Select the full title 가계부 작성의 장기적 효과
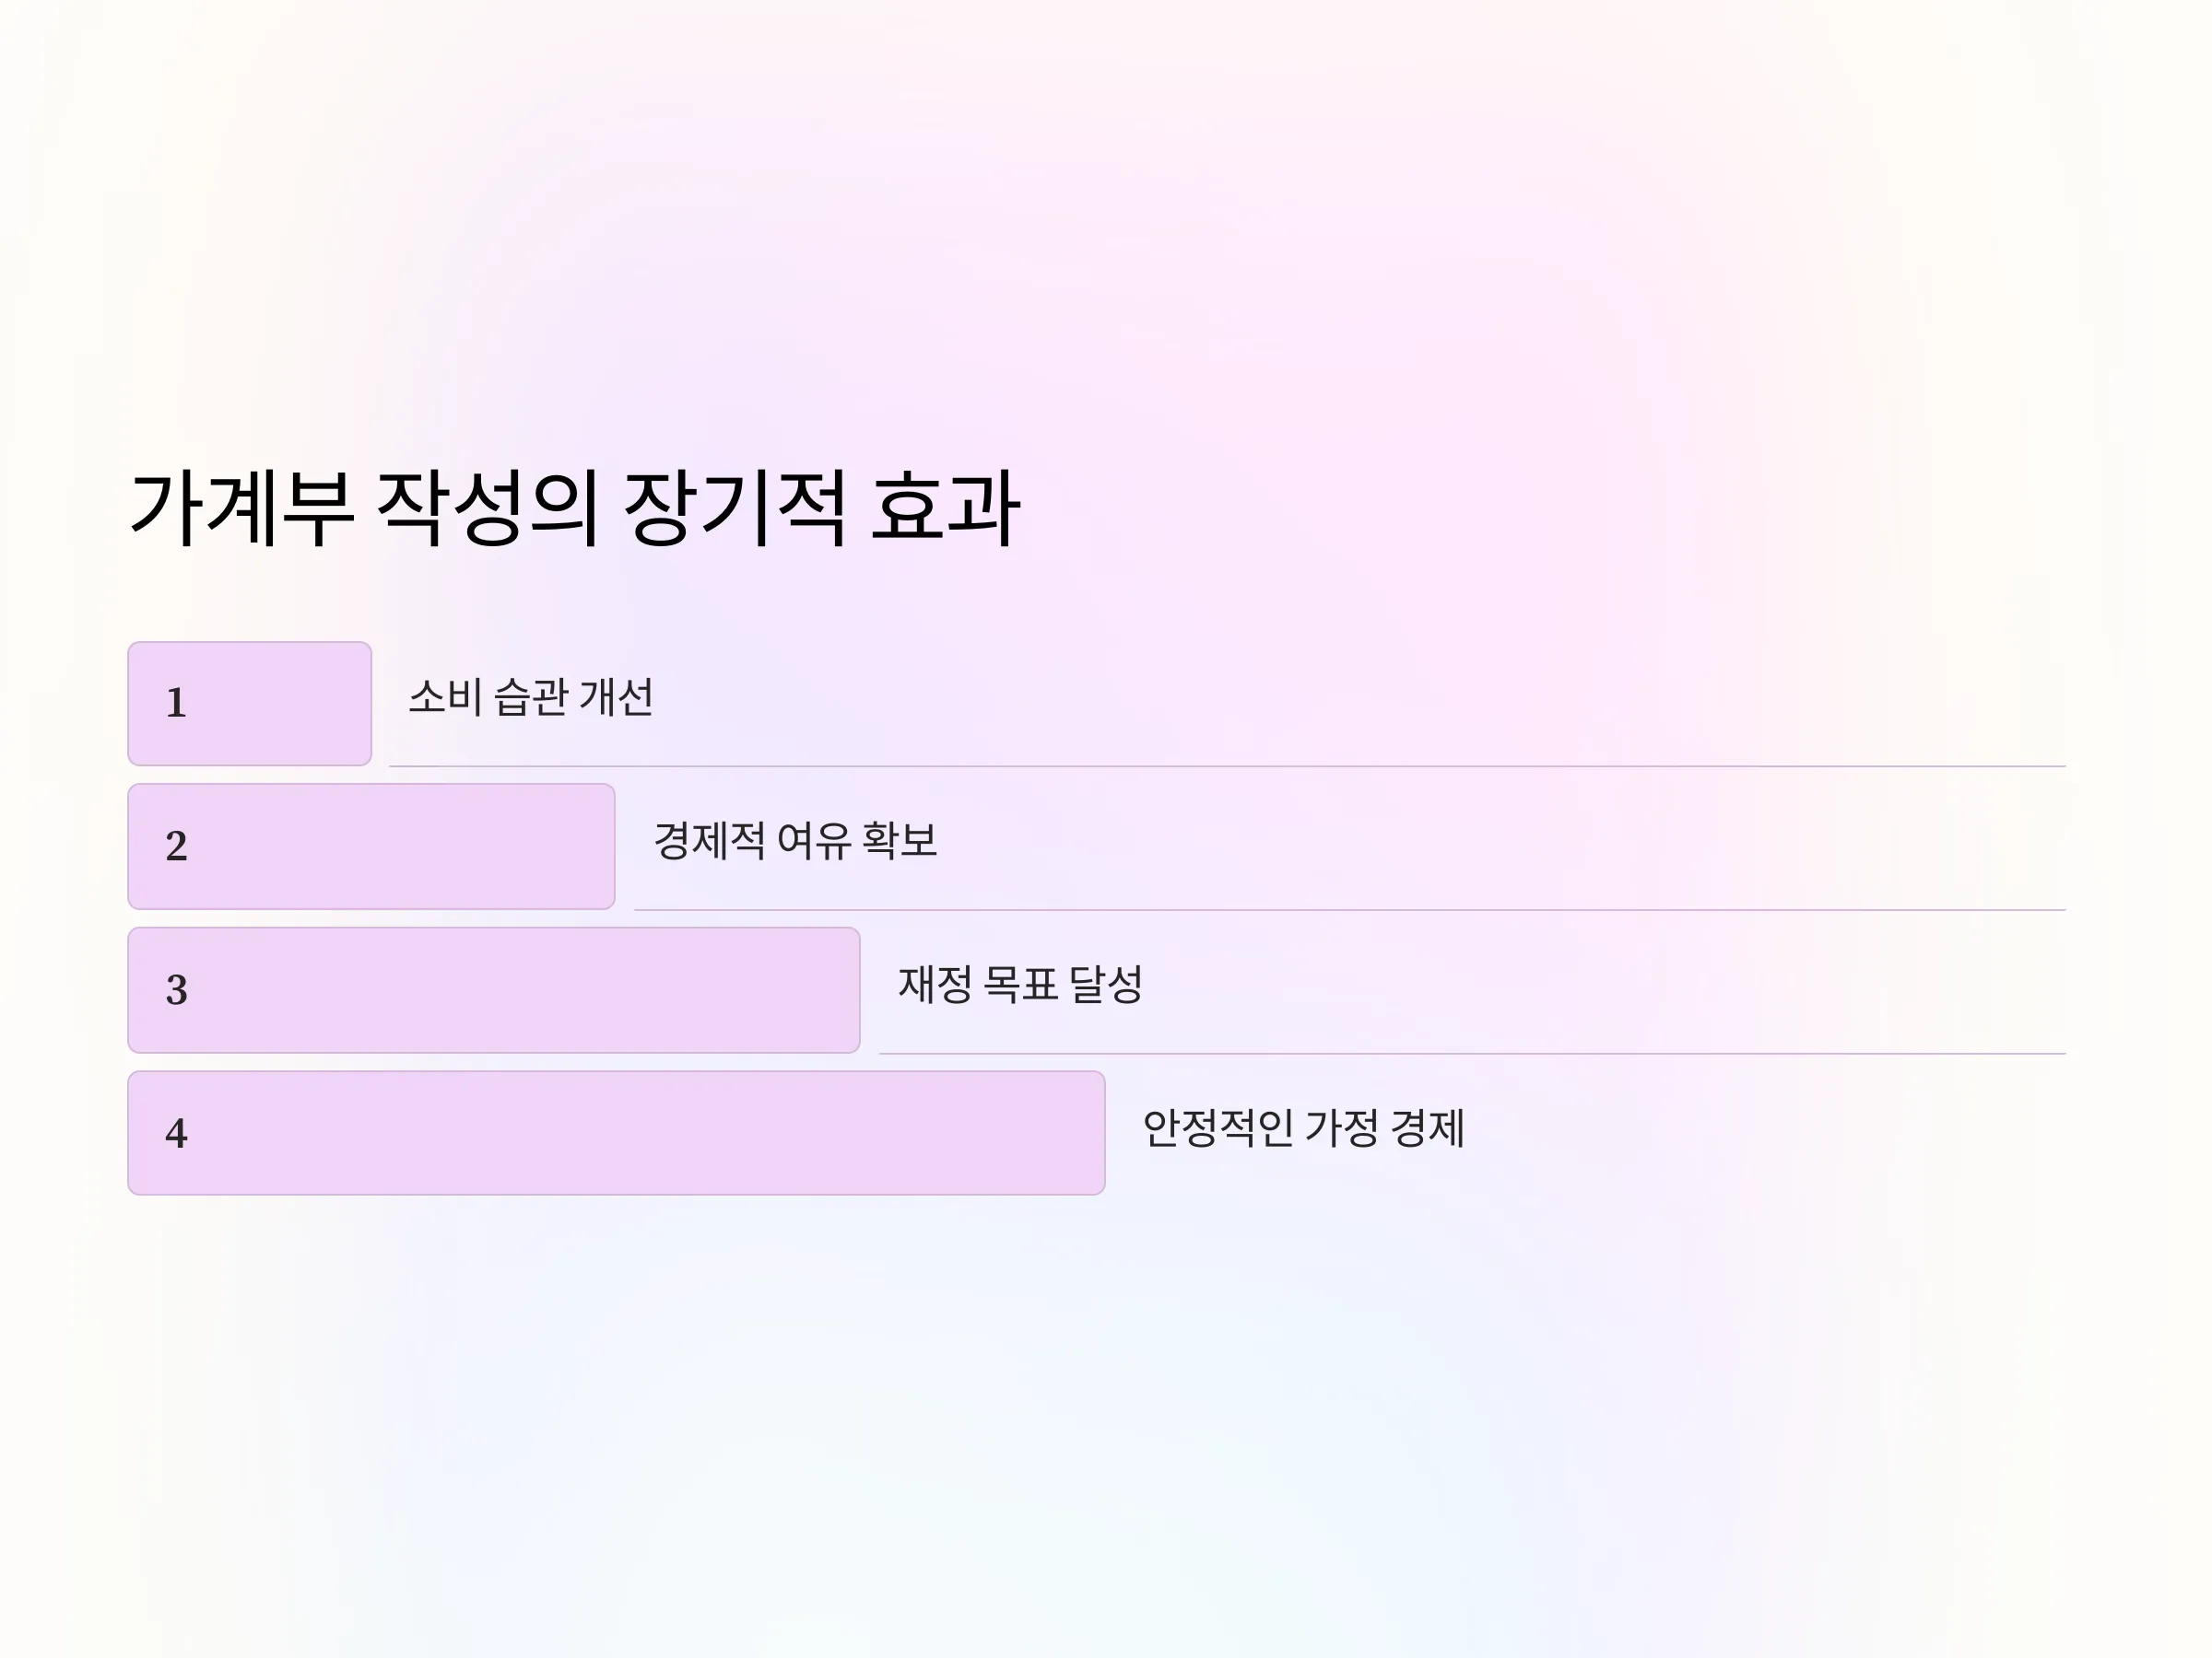The width and height of the screenshot is (2212, 1658). [575, 508]
